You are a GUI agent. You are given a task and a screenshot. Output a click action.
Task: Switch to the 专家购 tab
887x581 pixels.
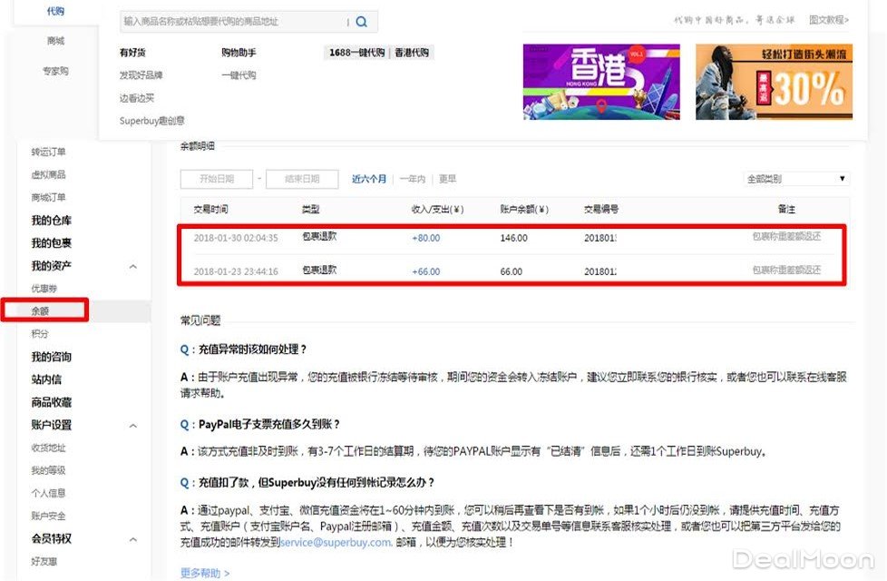tap(56, 71)
